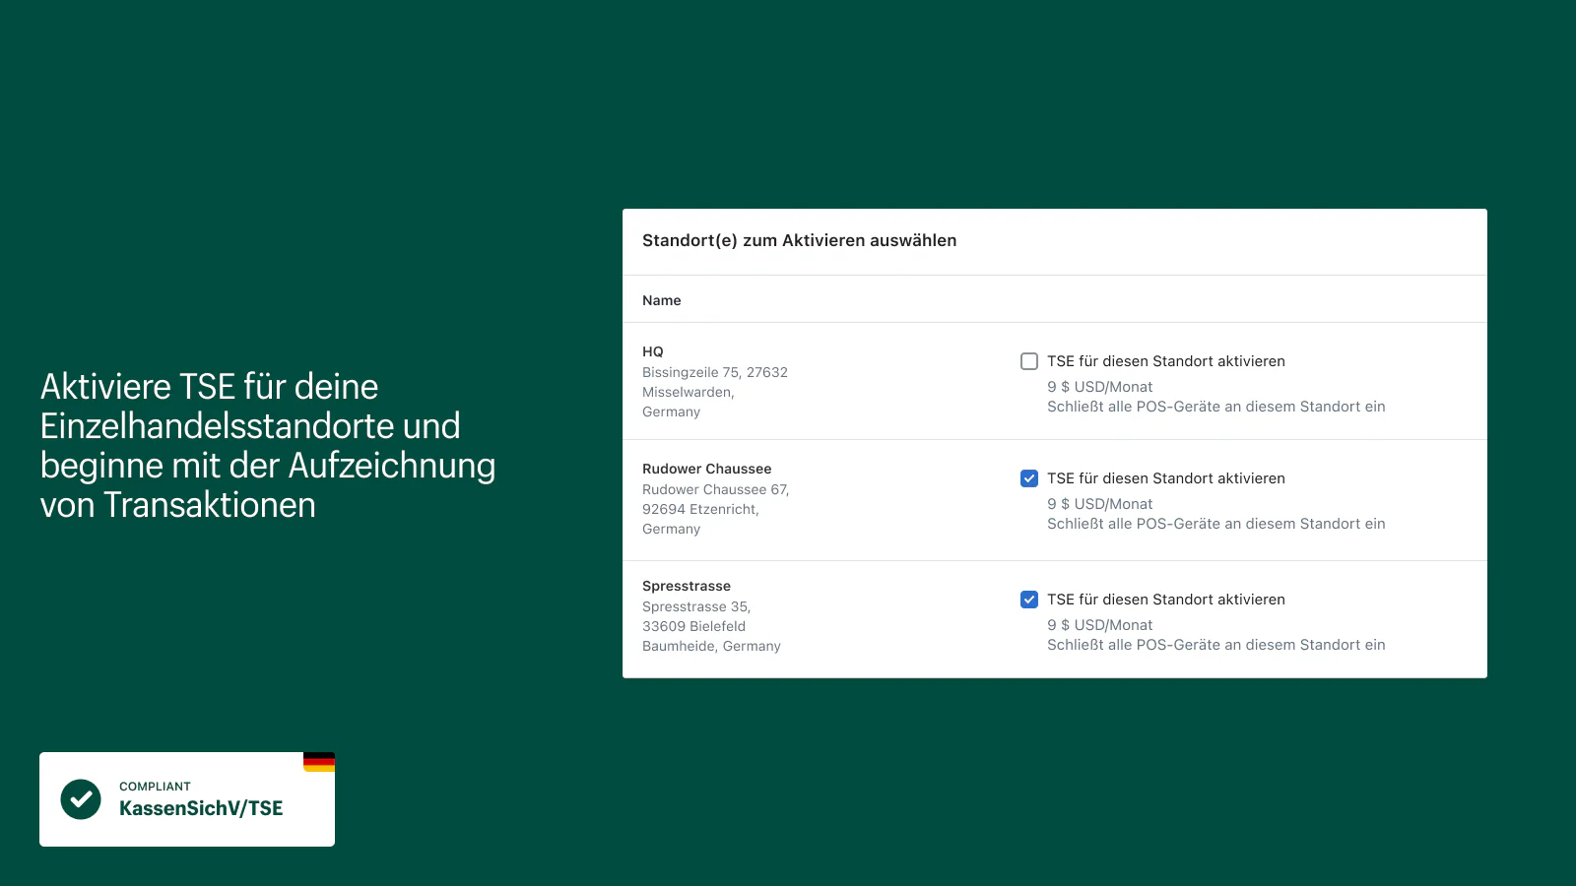Click 'Misselwarden,' address line

coord(689,392)
